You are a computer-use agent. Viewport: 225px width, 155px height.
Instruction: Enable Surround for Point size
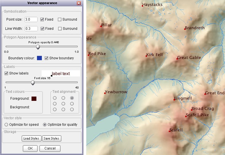click(x=60, y=19)
